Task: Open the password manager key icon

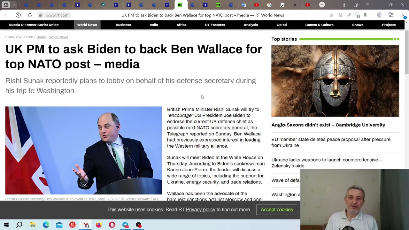Action: tap(391, 15)
